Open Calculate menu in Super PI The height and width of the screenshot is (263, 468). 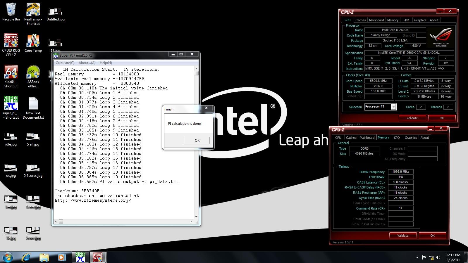(65, 63)
